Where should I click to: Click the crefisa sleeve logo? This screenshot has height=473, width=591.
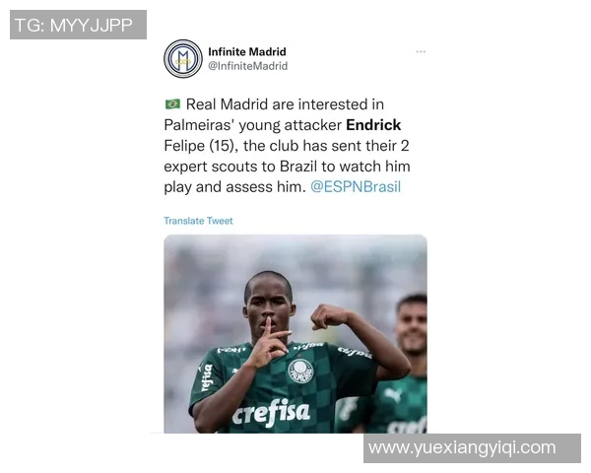(207, 377)
